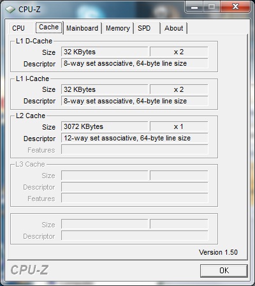This screenshot has width=255, height=286.
Task: Click the L3 Cache group label
Action: coord(30,164)
